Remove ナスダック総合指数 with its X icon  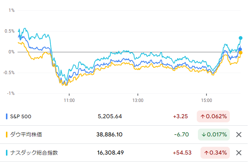coord(239,152)
